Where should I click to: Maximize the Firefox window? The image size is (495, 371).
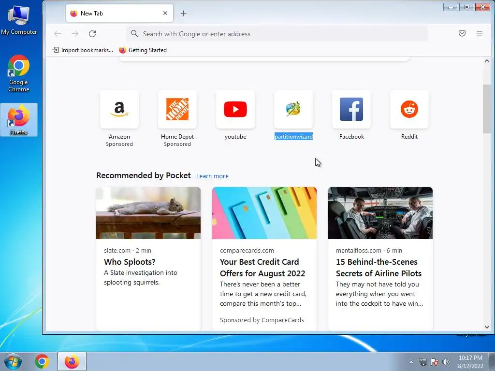click(466, 7)
